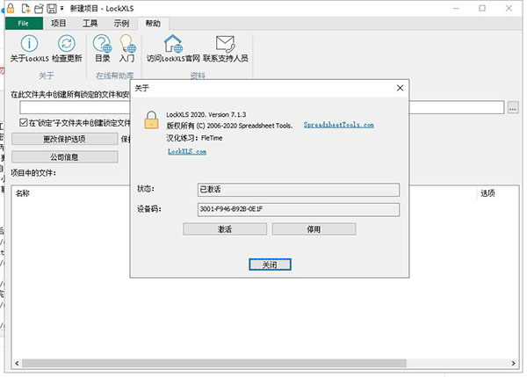Switch to the 项目 (Project) tab

[59, 21]
